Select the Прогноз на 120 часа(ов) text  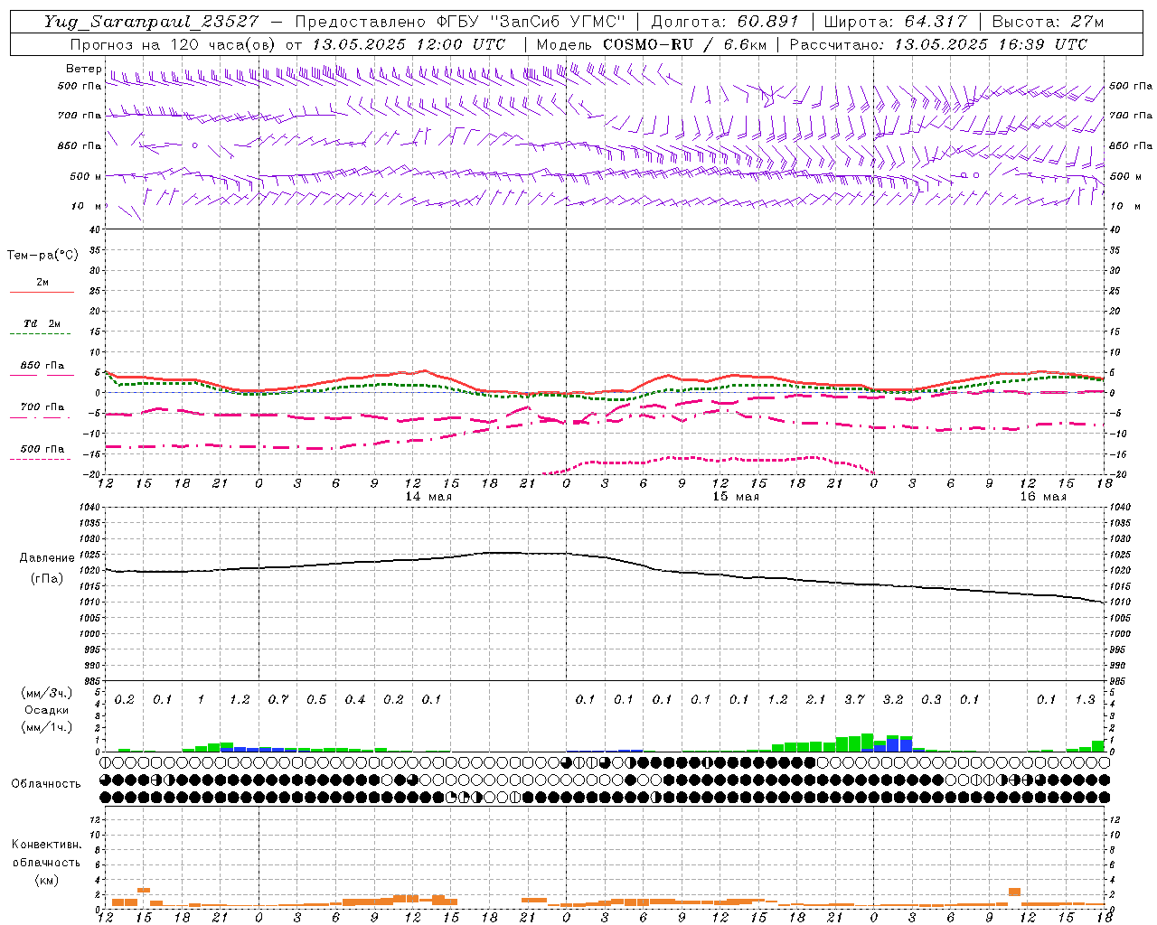pyautogui.click(x=174, y=44)
